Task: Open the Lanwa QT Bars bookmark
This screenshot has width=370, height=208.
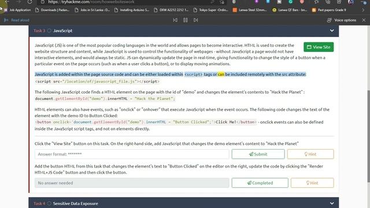Action: 290,10
